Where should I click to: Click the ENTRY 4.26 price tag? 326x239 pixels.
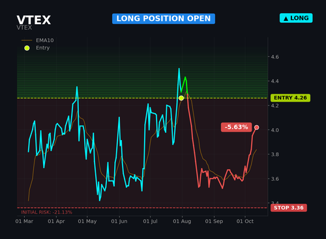tap(290, 98)
